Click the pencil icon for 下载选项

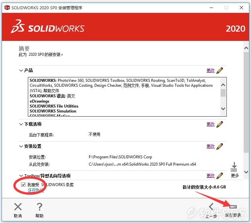coord(219,124)
